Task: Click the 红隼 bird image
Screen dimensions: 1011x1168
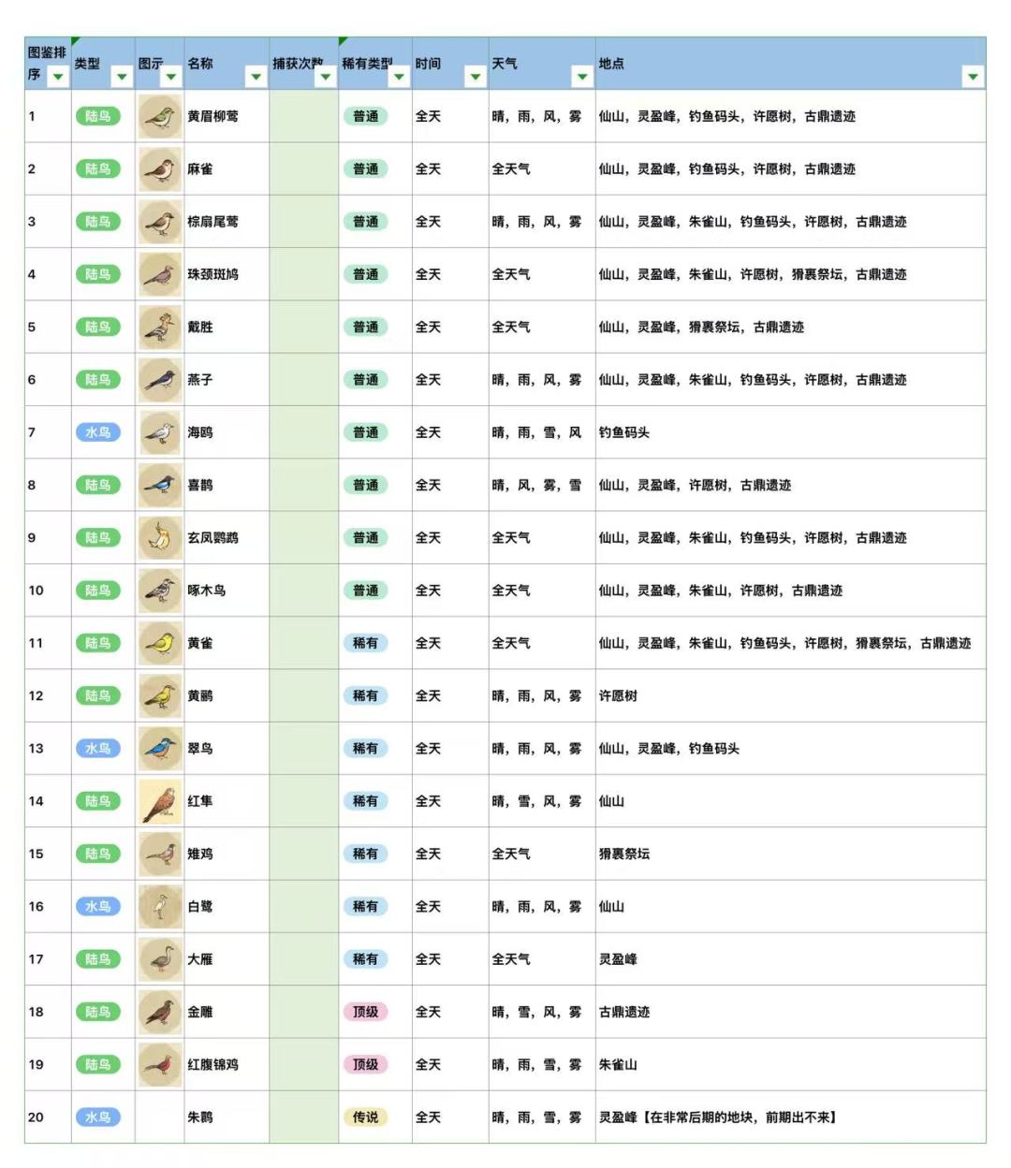Action: [160, 801]
